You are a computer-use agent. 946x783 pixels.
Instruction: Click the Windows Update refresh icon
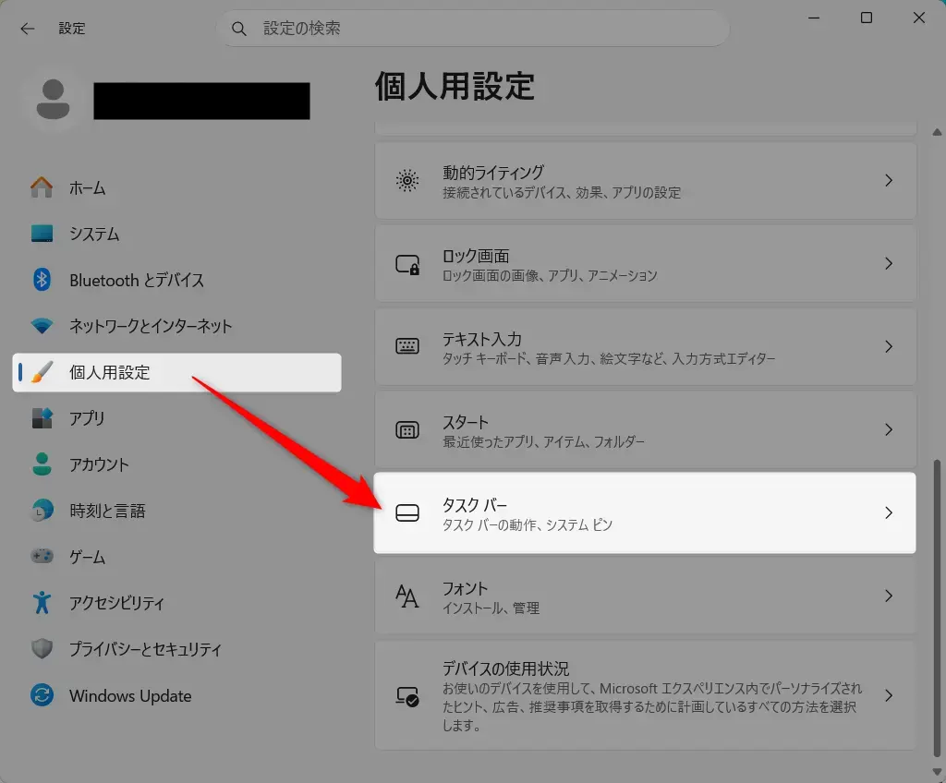41,695
